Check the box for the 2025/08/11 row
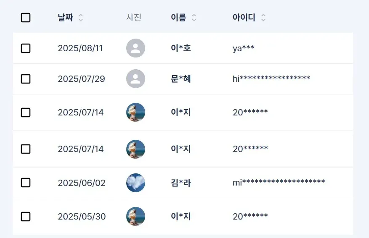369x238 pixels. click(26, 48)
